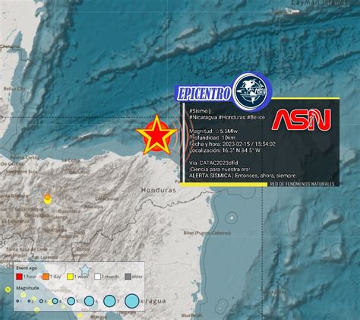This screenshot has width=360, height=320.
Task: Click the Bilwi (Puerto Cabezas) label
Action: tap(207, 233)
